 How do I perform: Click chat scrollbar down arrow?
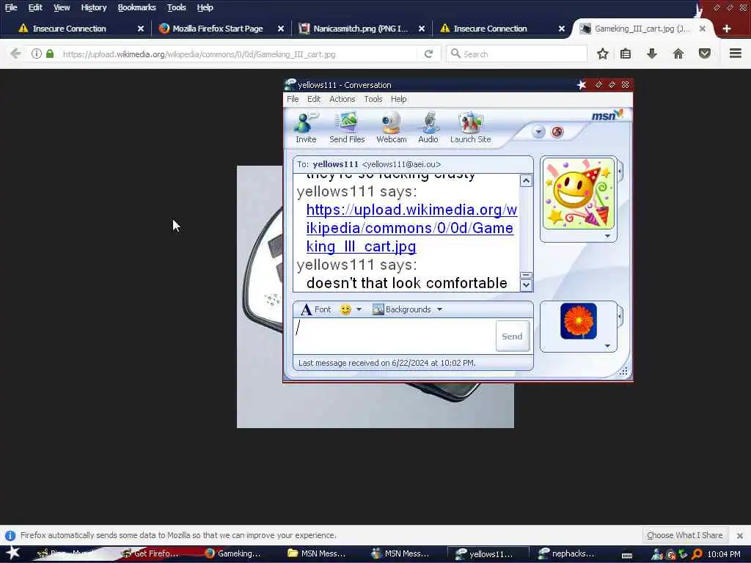click(526, 285)
